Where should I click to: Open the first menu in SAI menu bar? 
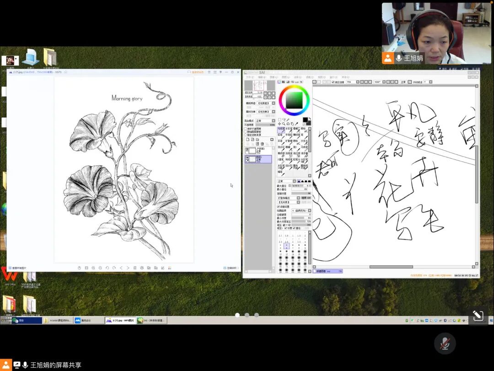click(250, 77)
